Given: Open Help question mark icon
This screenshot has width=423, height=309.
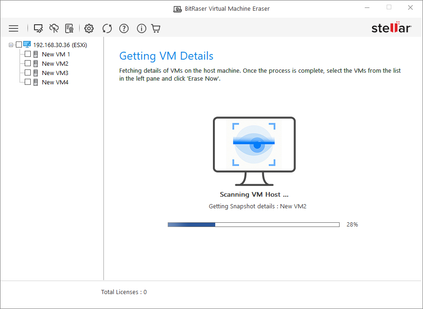Looking at the screenshot, I should point(124,28).
